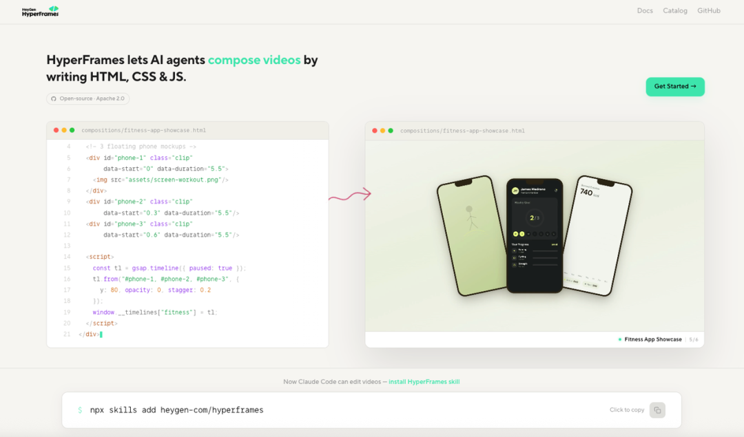Image resolution: width=744 pixels, height=437 pixels.
Task: Click the copy-to-clipboard icon
Action: [x=657, y=410]
